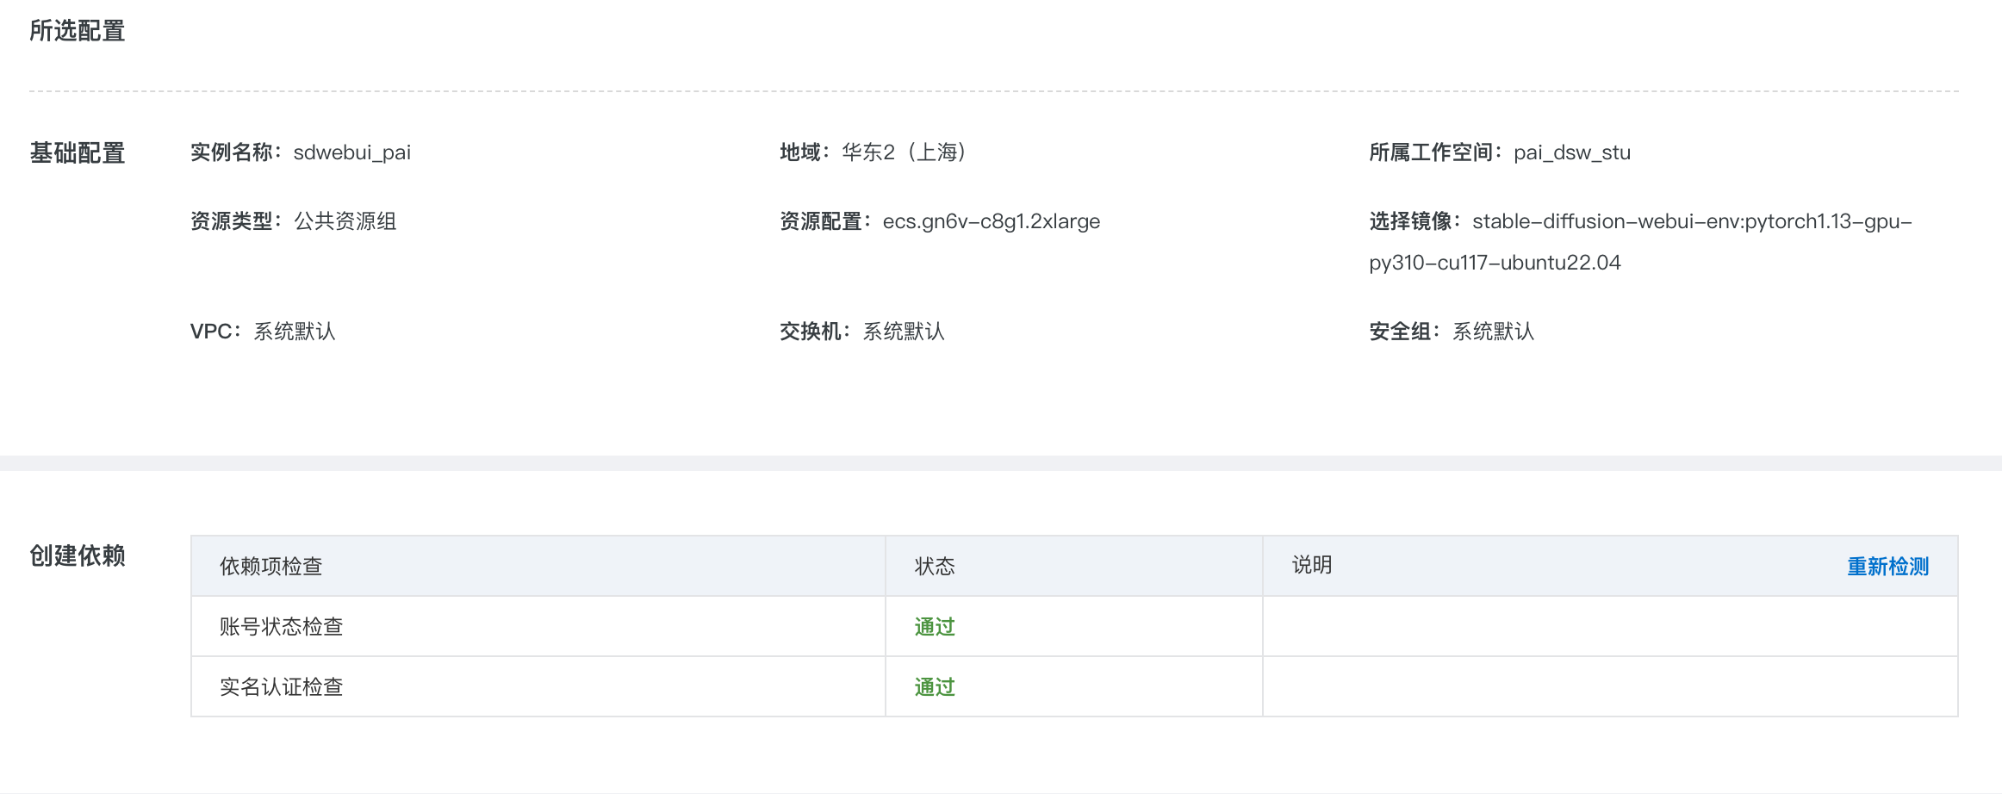The width and height of the screenshot is (2002, 794).
Task: Click 通过 status in 实名认证检查 row
Action: click(935, 687)
